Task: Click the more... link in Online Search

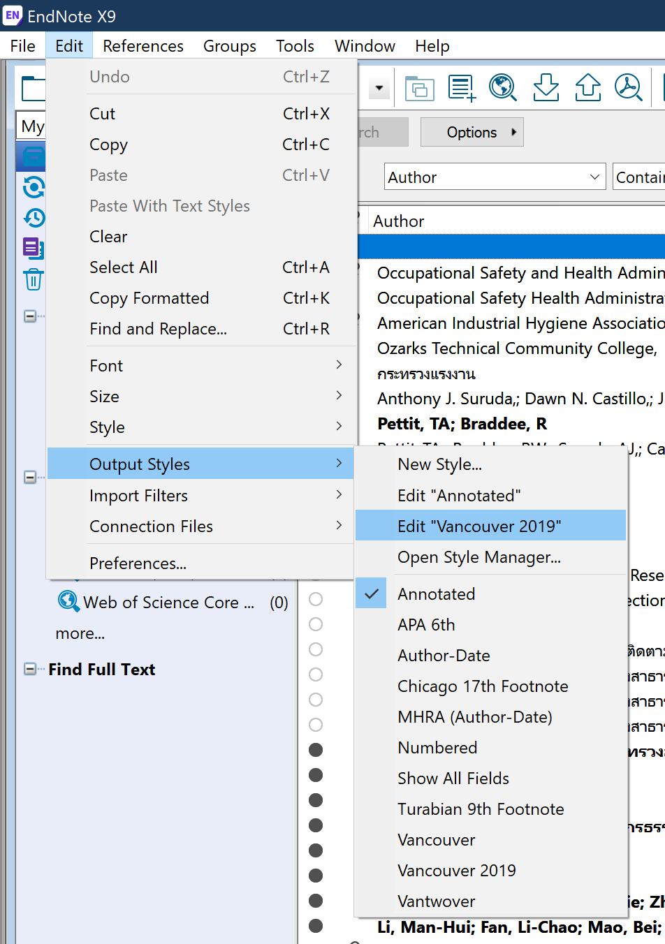Action: click(80, 633)
